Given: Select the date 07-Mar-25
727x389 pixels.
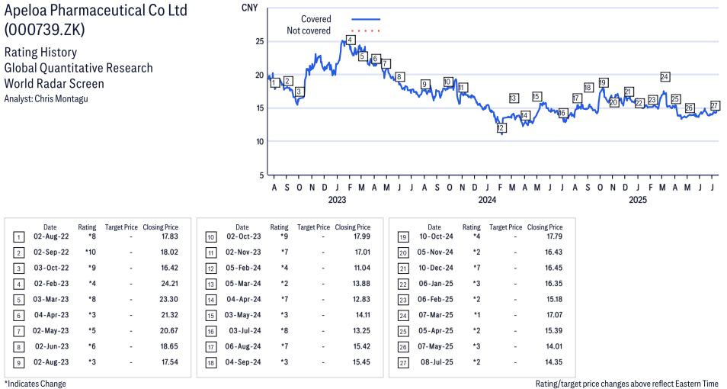Looking at the screenshot, I should coord(436,315).
